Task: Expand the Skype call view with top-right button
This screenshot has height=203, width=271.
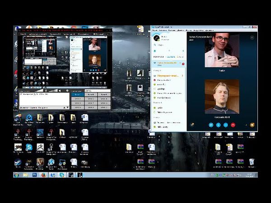Action: pos(252,37)
